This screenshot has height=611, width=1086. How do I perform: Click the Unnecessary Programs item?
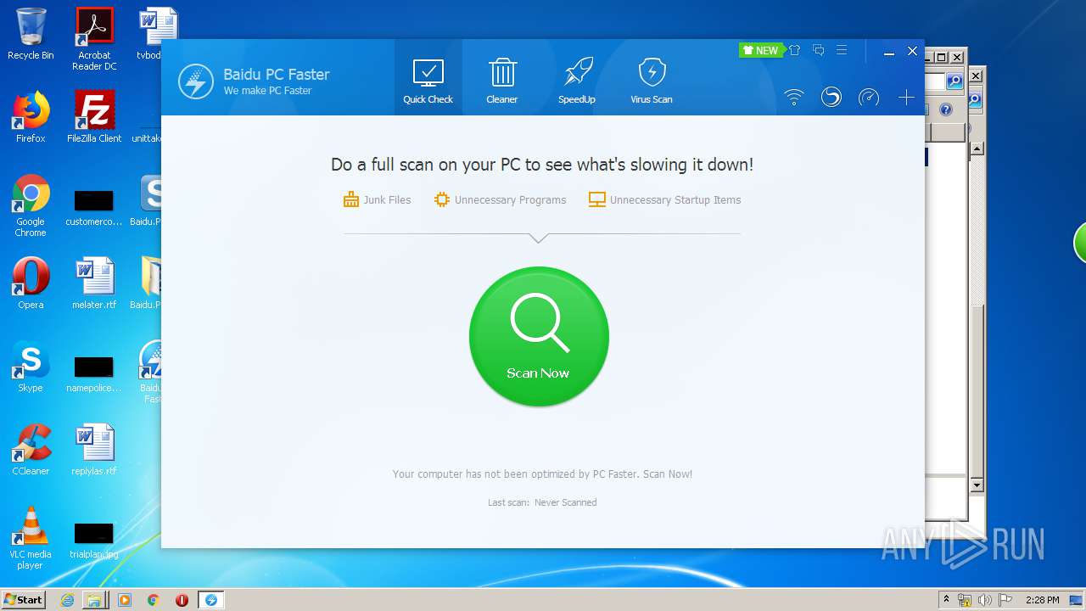tap(500, 200)
